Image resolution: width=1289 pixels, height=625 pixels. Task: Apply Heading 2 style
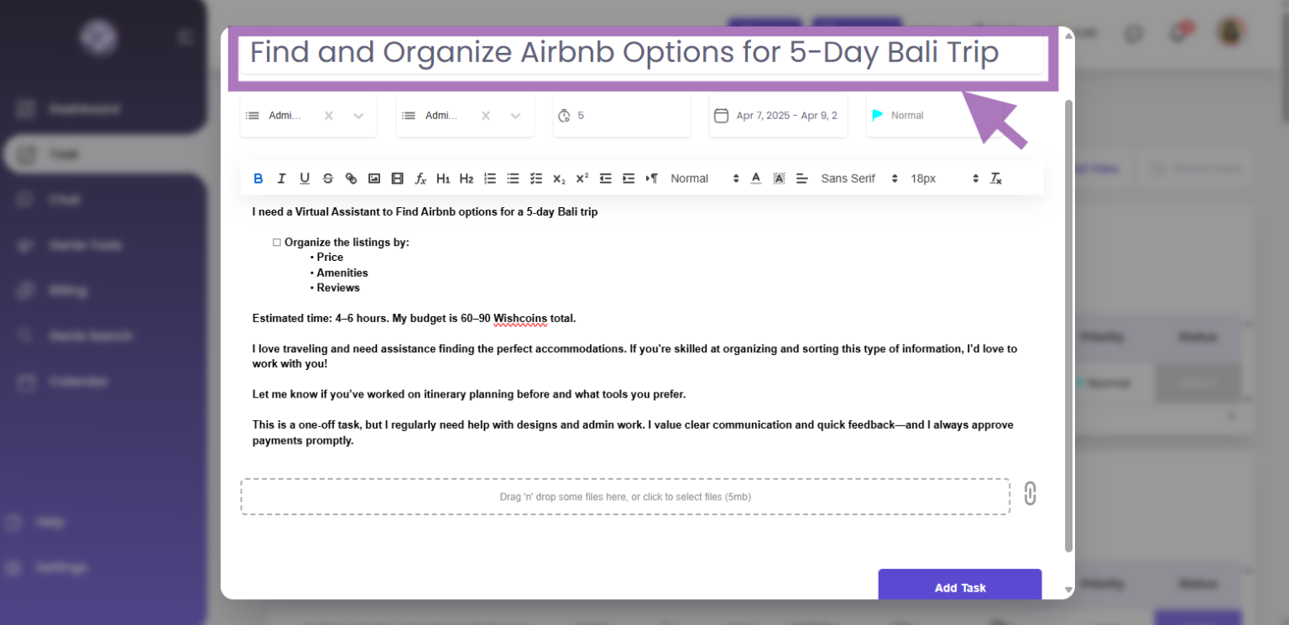467,179
